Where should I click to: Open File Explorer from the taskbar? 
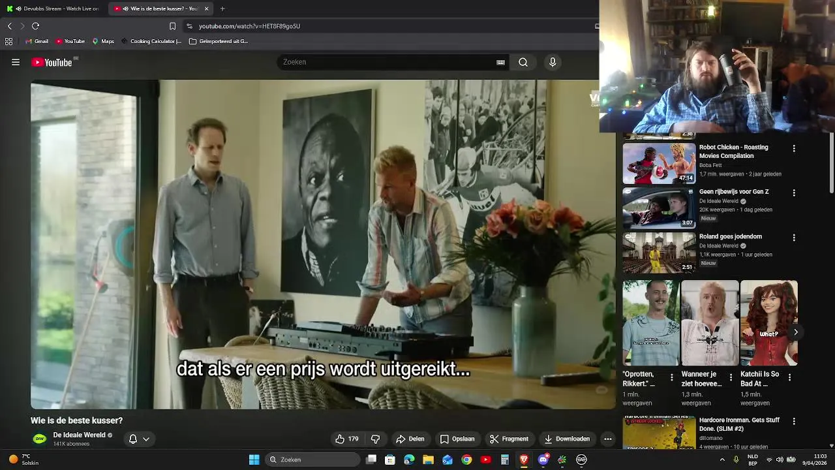click(428, 460)
